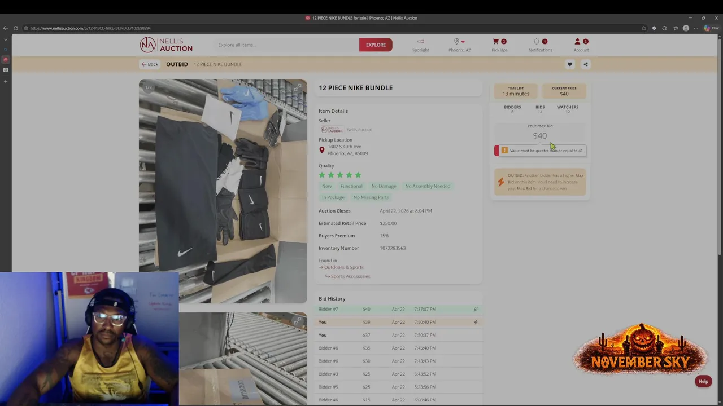
Task: Open the Sports Accessories subcategory link
Action: (350, 276)
